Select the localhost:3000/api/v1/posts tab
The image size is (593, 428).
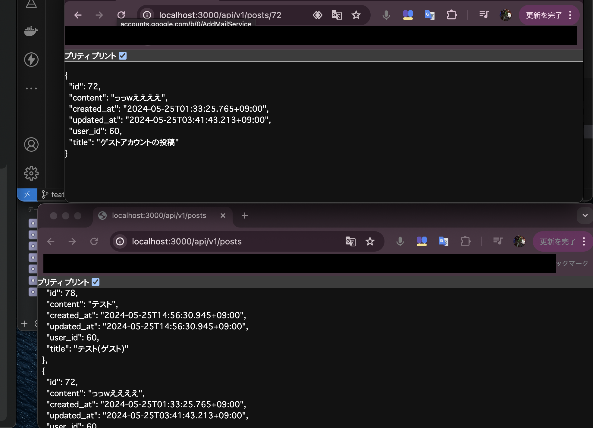[x=159, y=216]
